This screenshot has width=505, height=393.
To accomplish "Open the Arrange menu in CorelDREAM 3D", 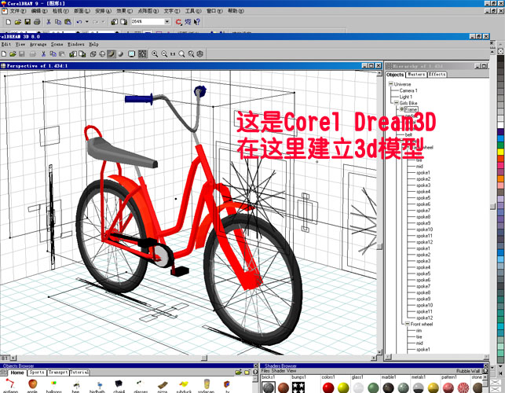I will point(38,44).
